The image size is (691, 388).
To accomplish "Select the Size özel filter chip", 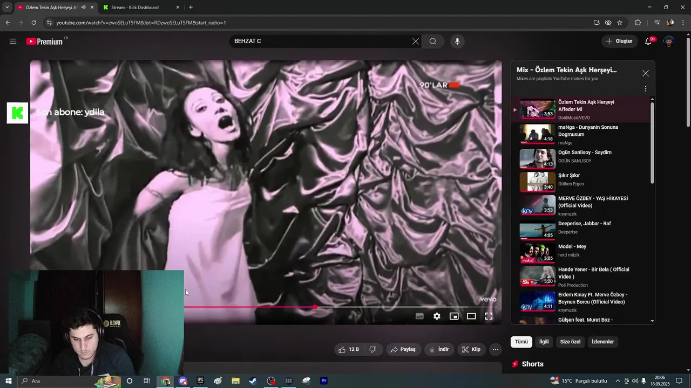I will (570, 342).
